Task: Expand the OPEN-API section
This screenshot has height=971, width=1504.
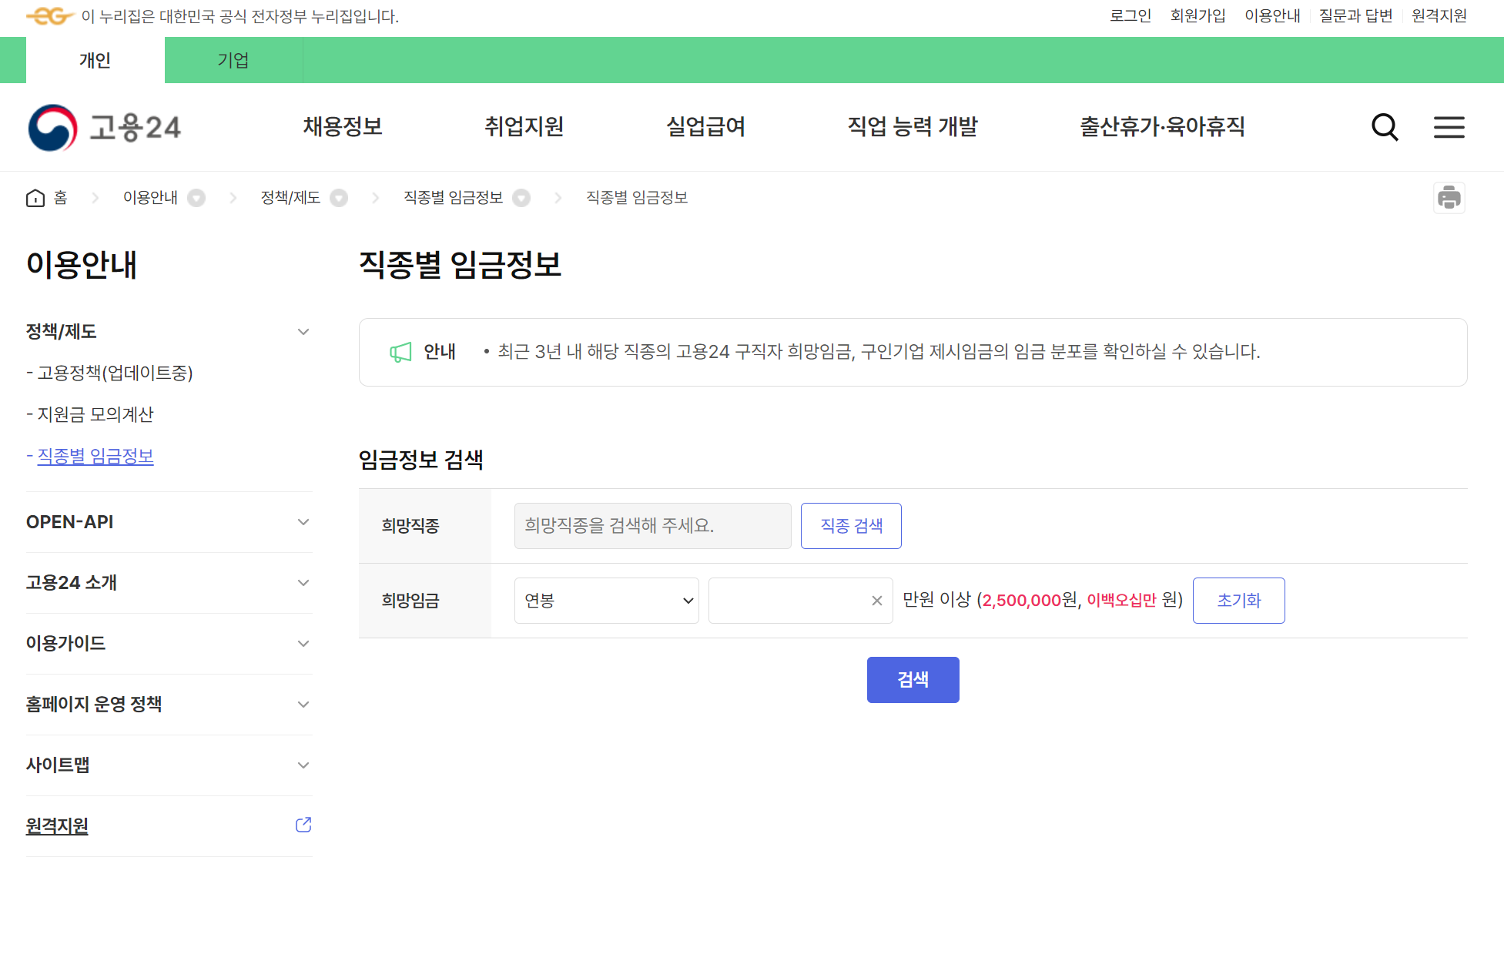Action: tap(303, 522)
